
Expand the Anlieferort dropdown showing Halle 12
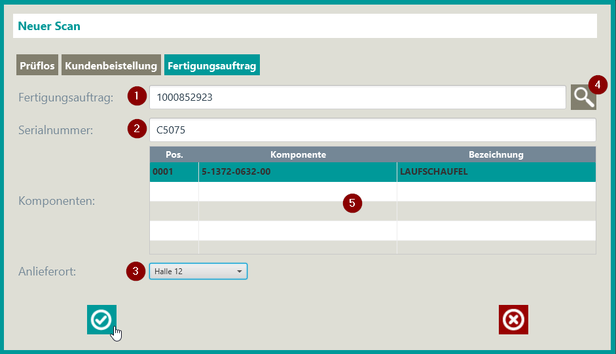[198, 271]
